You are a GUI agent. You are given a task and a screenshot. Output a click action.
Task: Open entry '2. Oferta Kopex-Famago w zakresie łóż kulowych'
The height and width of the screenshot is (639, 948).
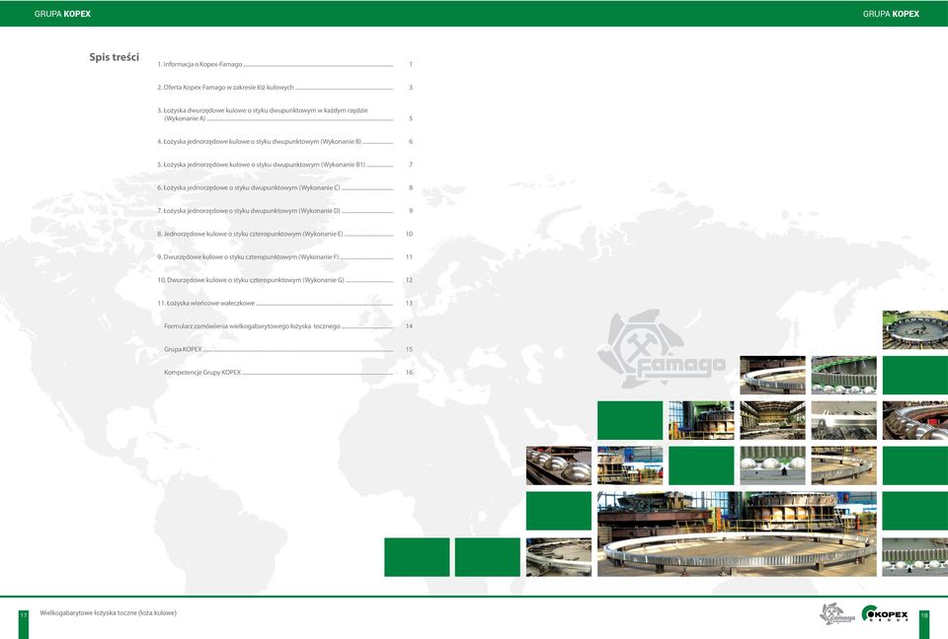tap(284, 88)
